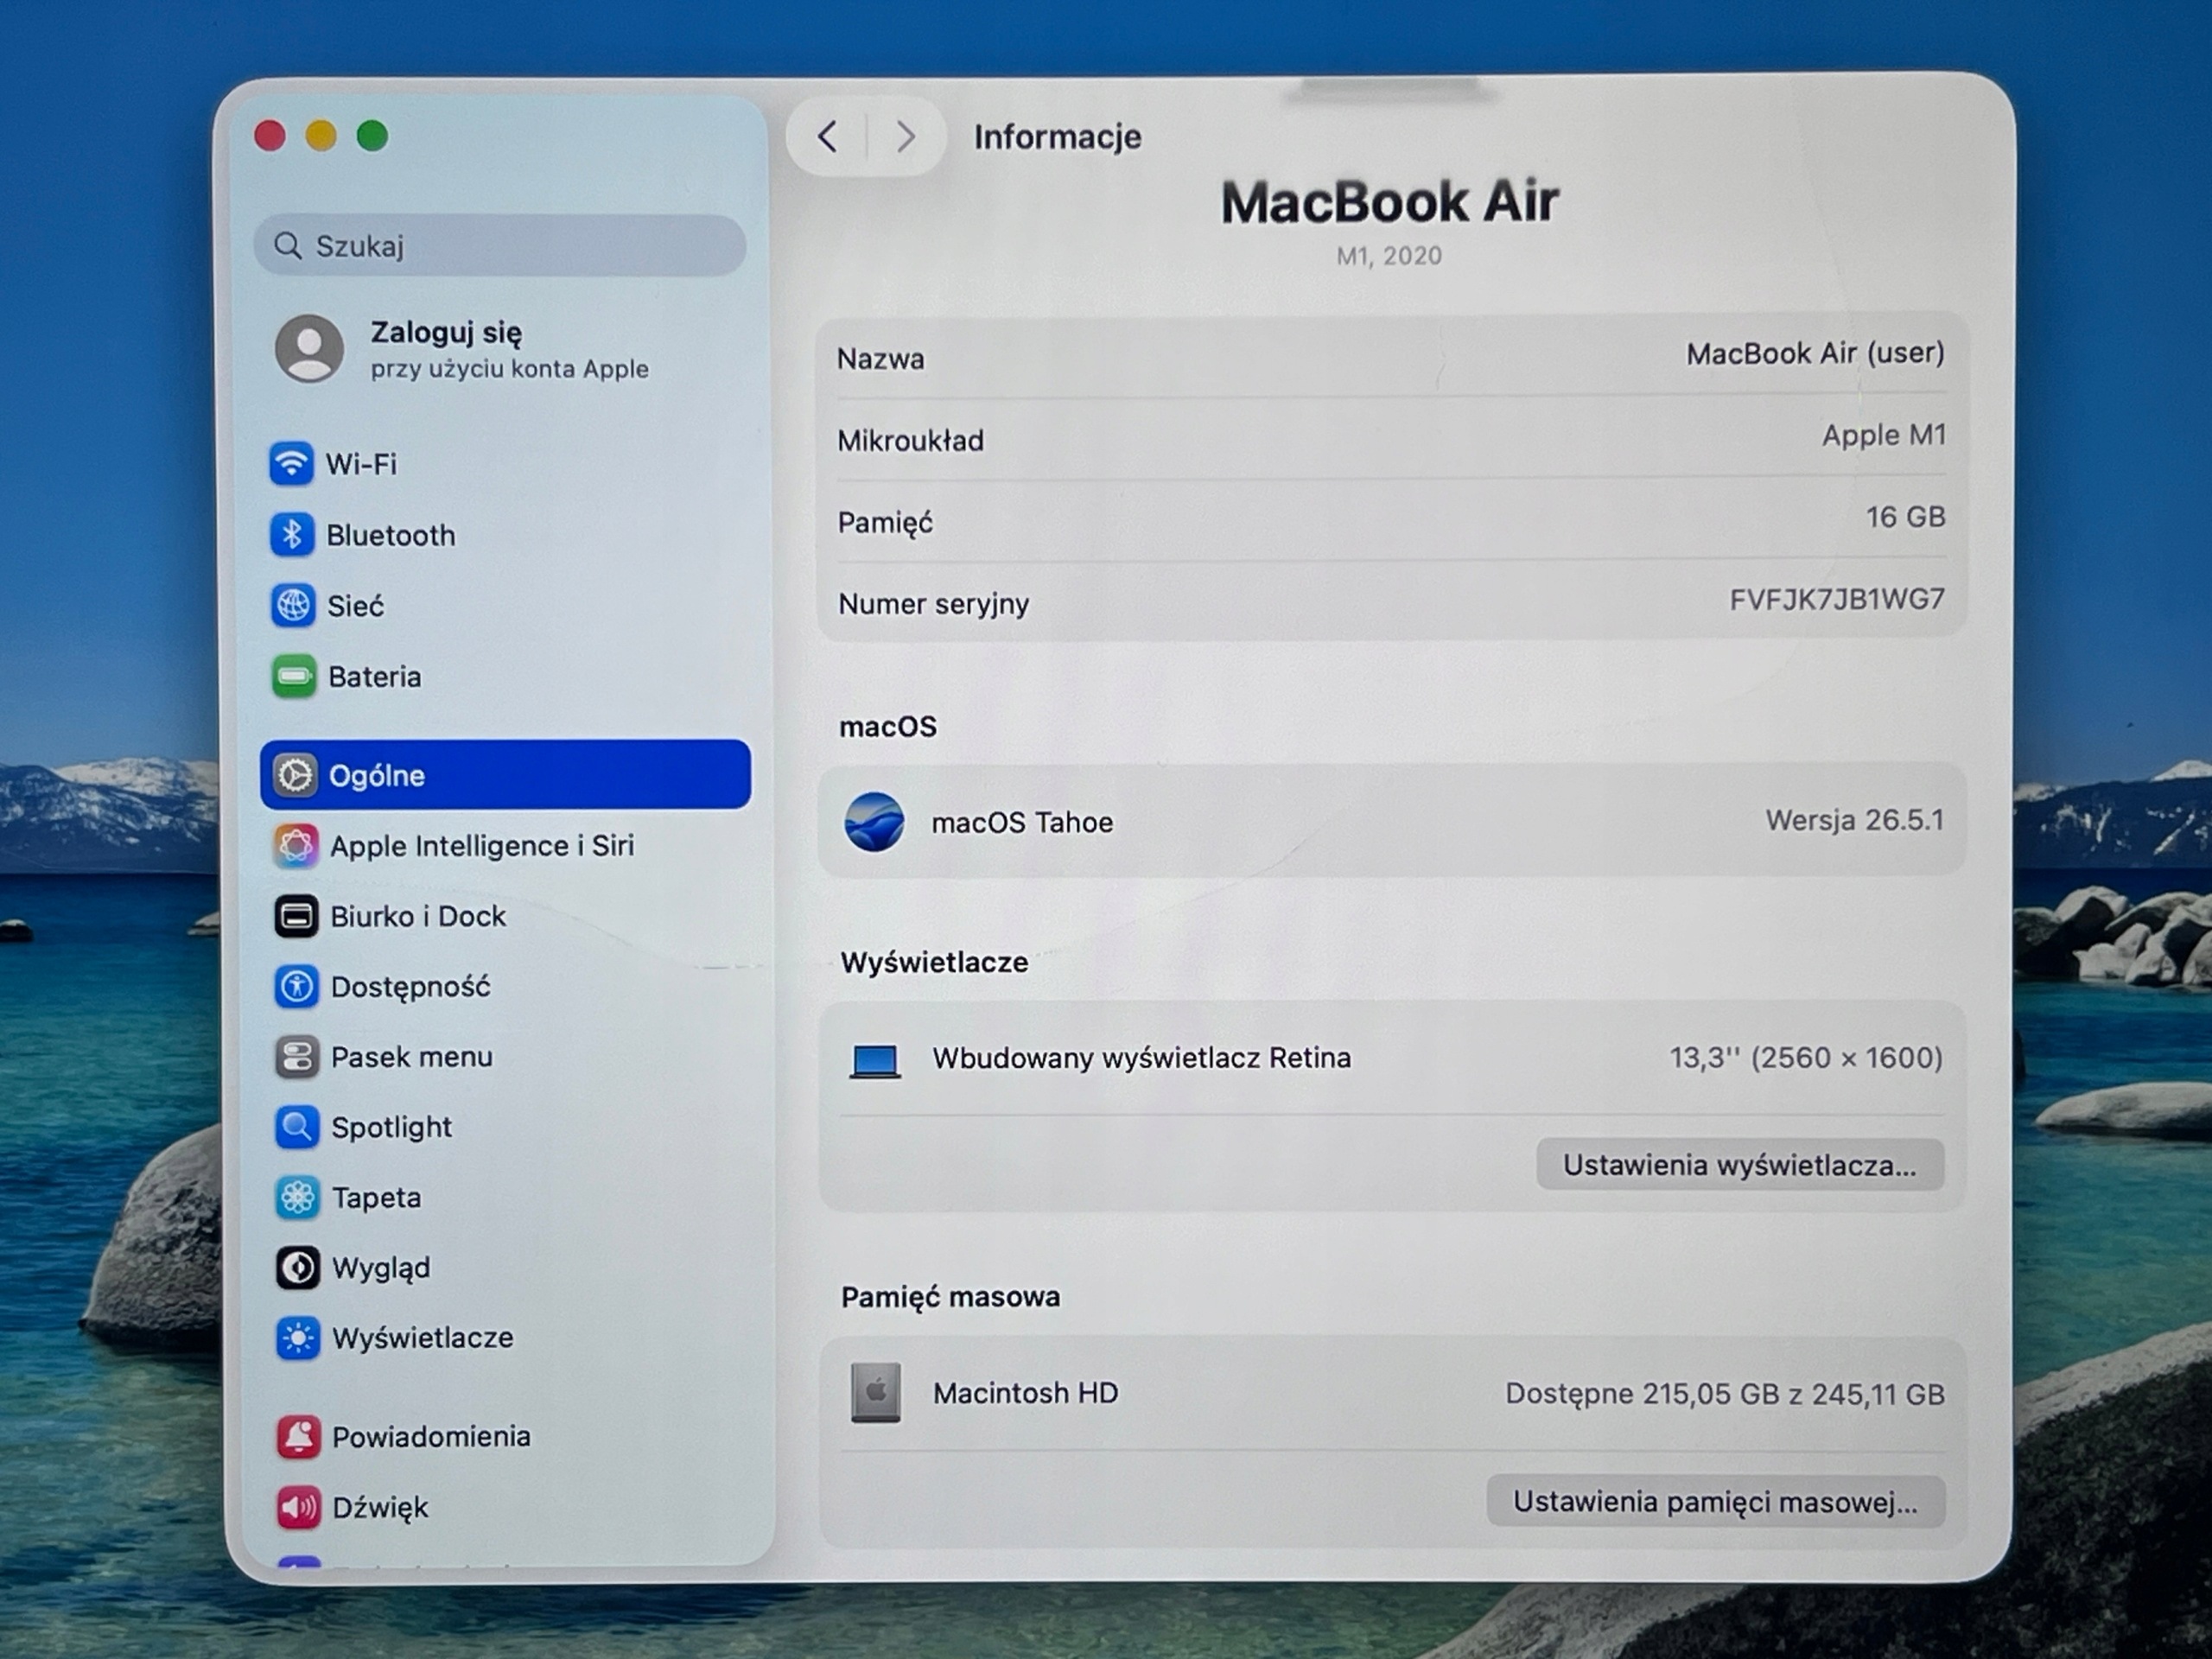Image resolution: width=2212 pixels, height=1659 pixels.
Task: Close the settings window with red button
Action: tap(270, 135)
